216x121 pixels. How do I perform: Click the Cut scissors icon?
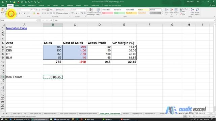pos(6,9)
